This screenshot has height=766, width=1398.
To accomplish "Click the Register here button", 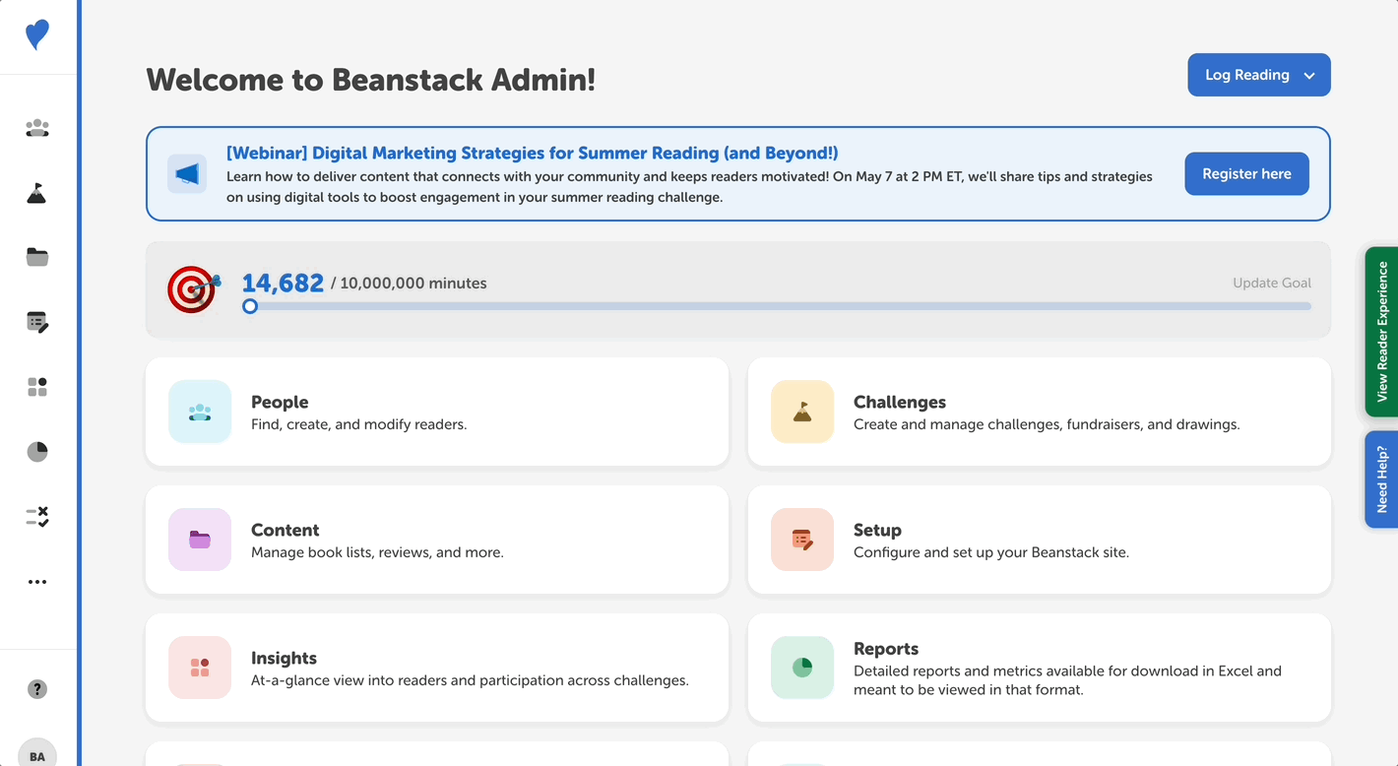I will (1246, 173).
